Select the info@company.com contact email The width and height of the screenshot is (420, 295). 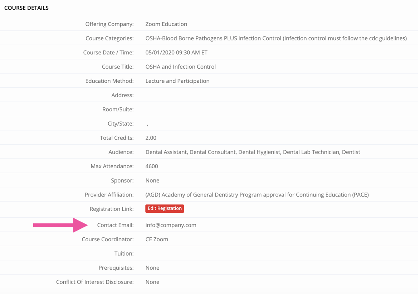[171, 225]
